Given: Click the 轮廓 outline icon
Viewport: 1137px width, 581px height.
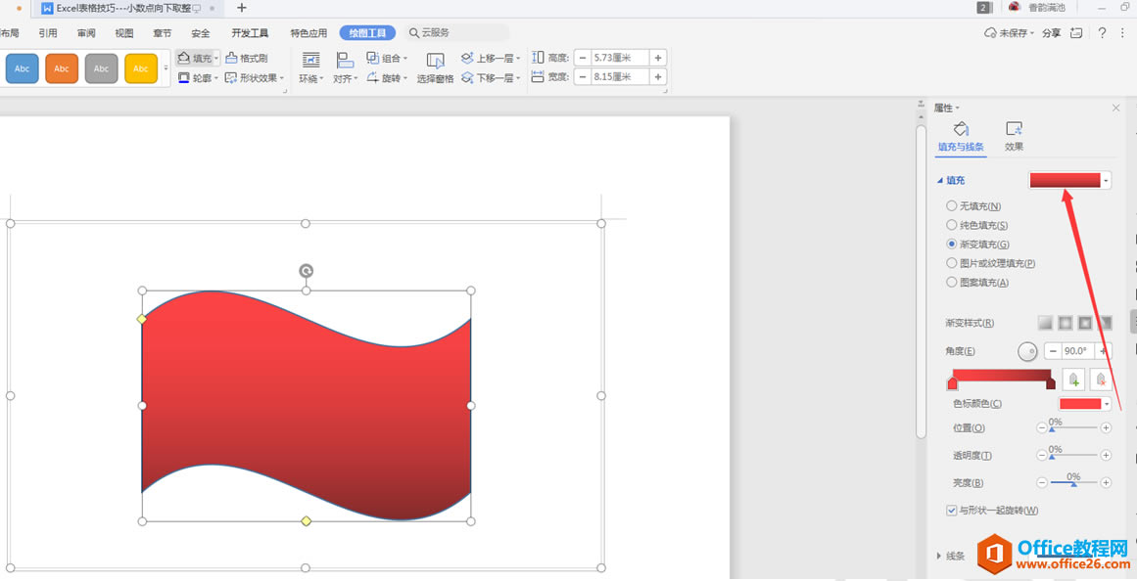Looking at the screenshot, I should click(184, 77).
